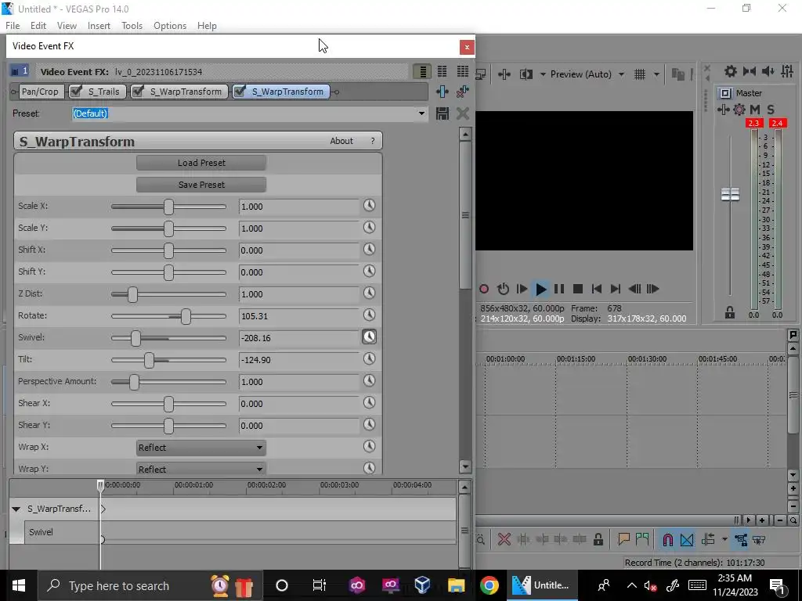Click the Plug-In Chain icon in FX window
This screenshot has height=601, width=802.
point(443,92)
